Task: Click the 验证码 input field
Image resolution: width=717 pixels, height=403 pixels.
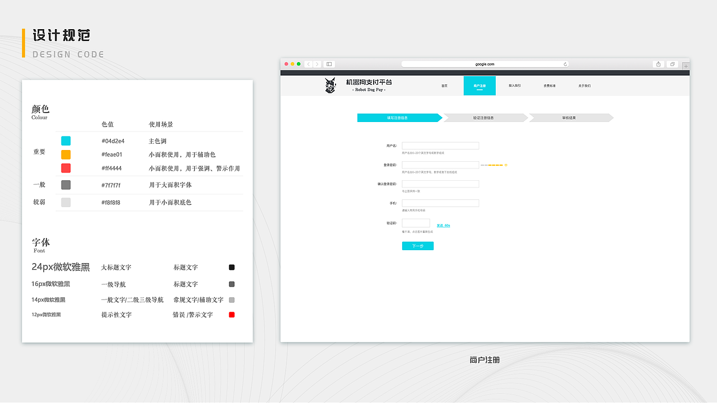Action: (x=416, y=223)
